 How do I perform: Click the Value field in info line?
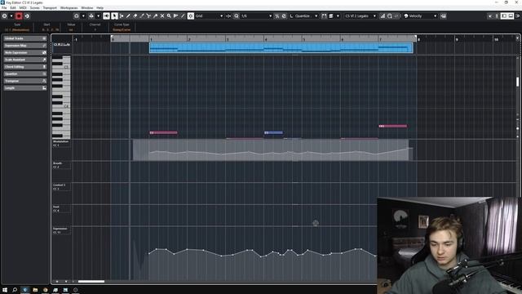point(71,29)
